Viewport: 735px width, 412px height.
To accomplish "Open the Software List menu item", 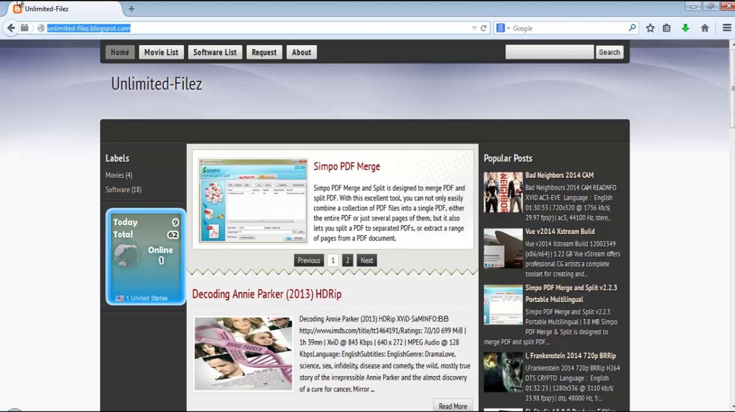I will pyautogui.click(x=215, y=52).
